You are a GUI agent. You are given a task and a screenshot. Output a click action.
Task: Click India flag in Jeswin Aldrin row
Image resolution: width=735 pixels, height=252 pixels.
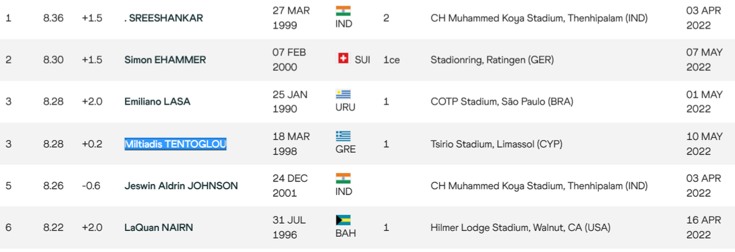[343, 178]
